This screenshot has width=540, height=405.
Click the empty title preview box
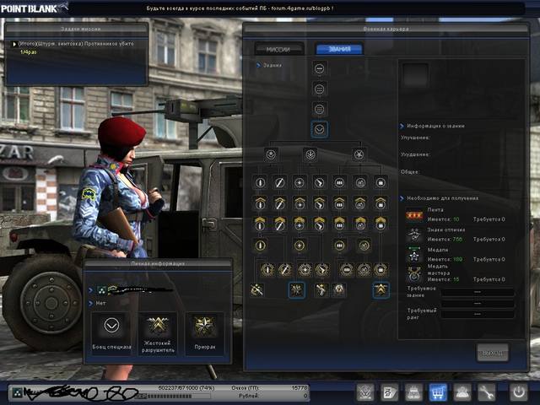click(415, 75)
